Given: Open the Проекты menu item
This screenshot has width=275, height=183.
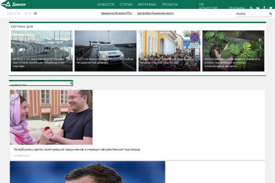Looking at the screenshot, I should tap(170, 5).
